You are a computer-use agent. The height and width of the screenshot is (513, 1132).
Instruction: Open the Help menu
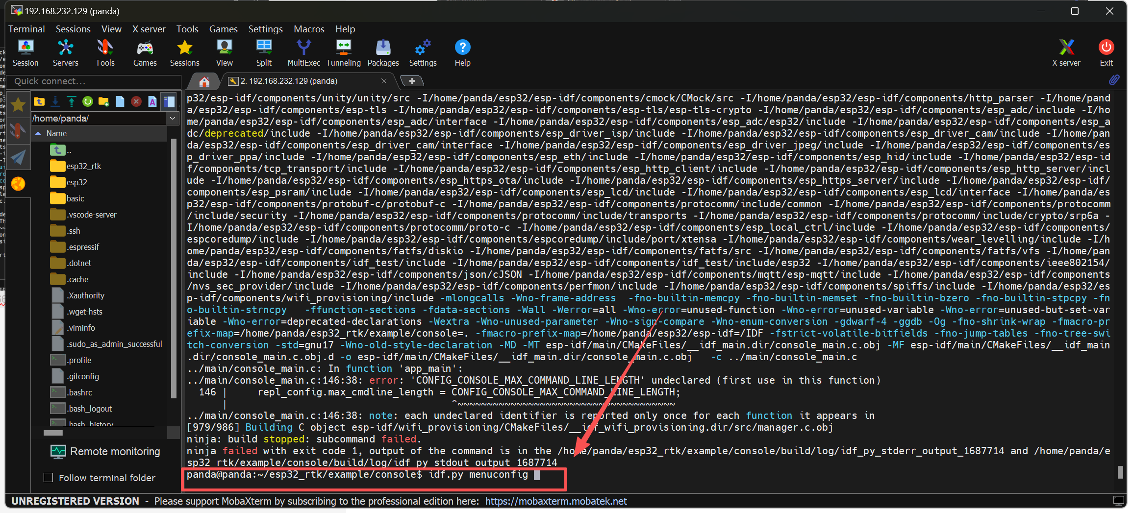tap(345, 29)
